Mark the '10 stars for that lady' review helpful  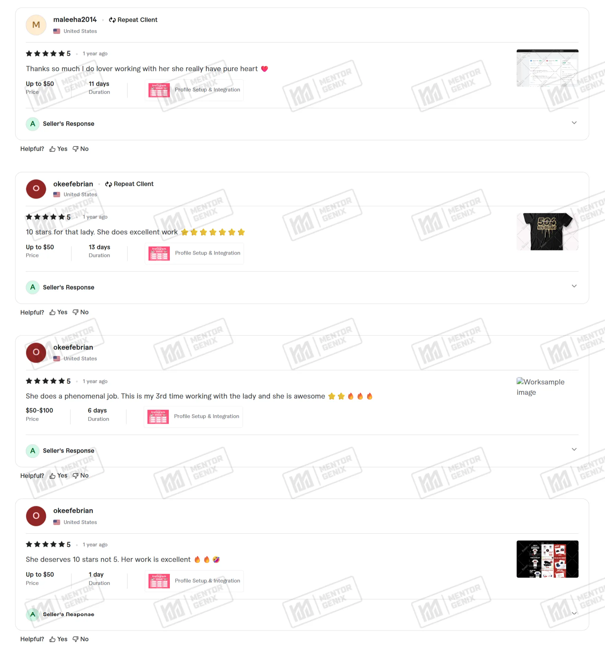point(58,312)
